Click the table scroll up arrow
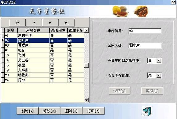Screen dimensions: 177x119 (x=86, y=31)
